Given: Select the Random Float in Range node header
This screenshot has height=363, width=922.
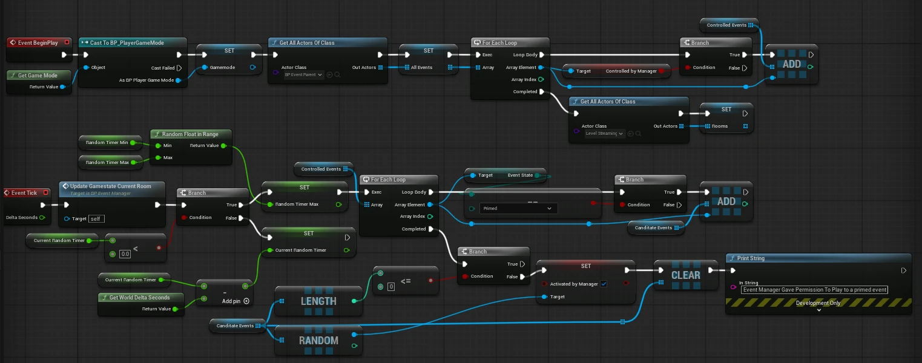Looking at the screenshot, I should (191, 134).
